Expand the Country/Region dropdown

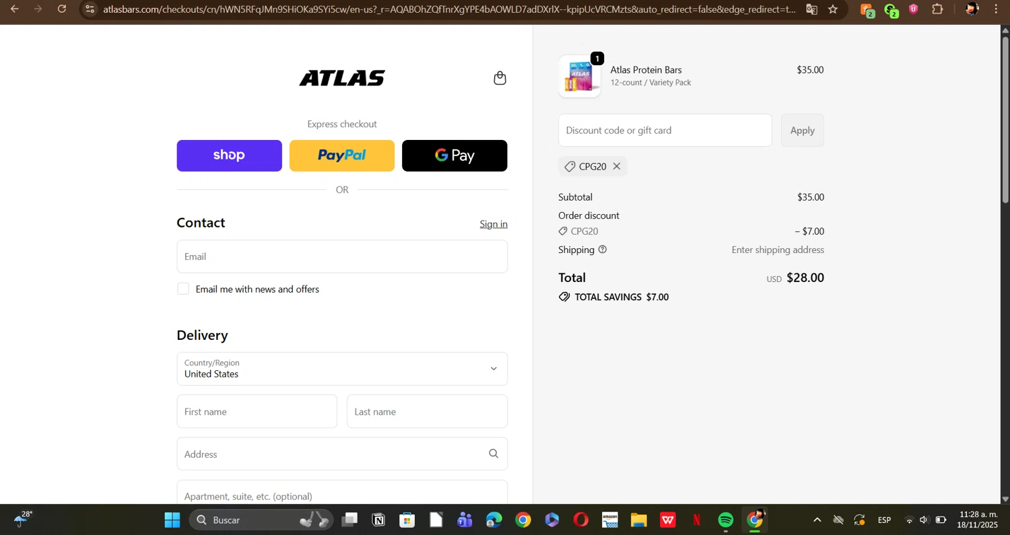point(342,369)
